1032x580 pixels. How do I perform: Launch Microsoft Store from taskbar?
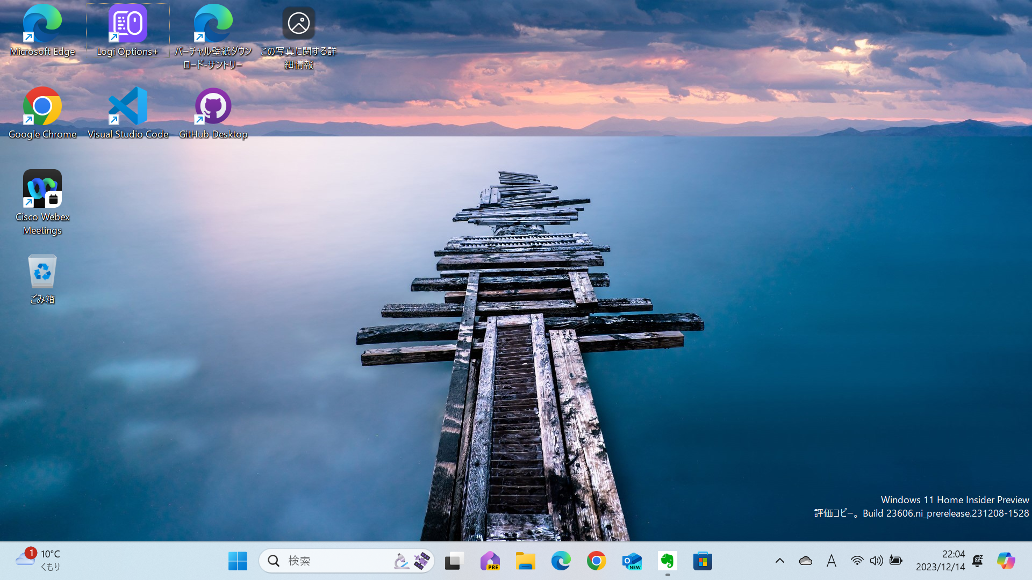click(703, 560)
